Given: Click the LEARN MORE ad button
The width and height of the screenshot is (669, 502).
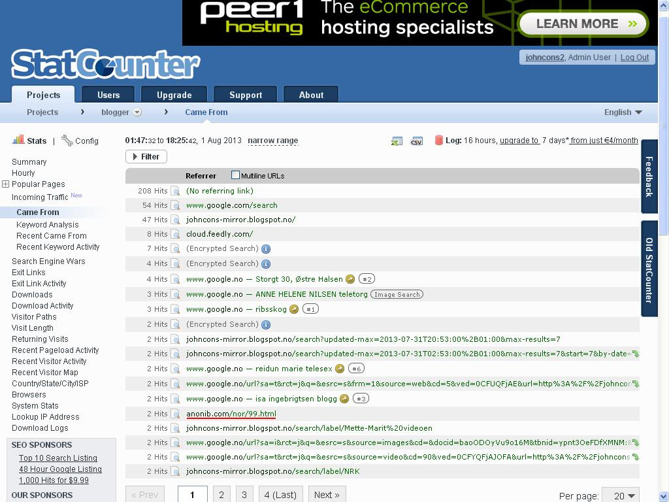Looking at the screenshot, I should pyautogui.click(x=583, y=24).
